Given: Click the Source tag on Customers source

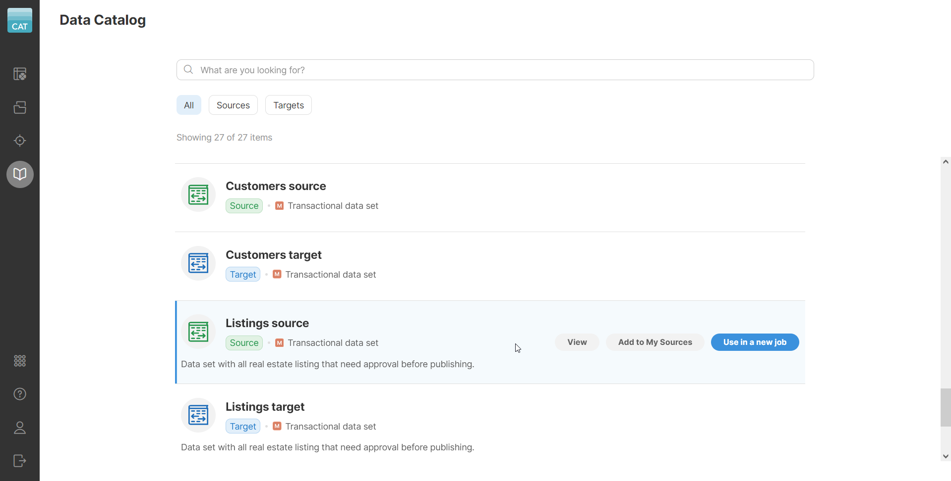Looking at the screenshot, I should [x=243, y=205].
